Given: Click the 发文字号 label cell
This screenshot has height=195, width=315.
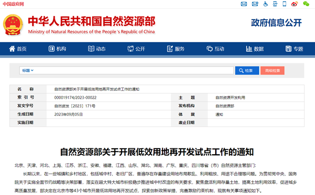Looking at the screenshot, I should (x=28, y=106).
